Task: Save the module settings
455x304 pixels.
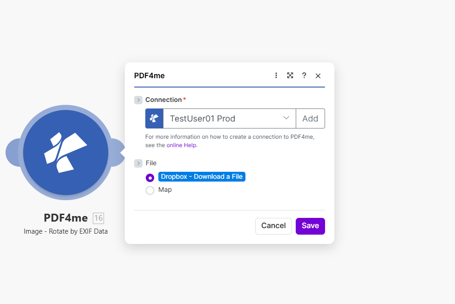Action: click(x=310, y=226)
